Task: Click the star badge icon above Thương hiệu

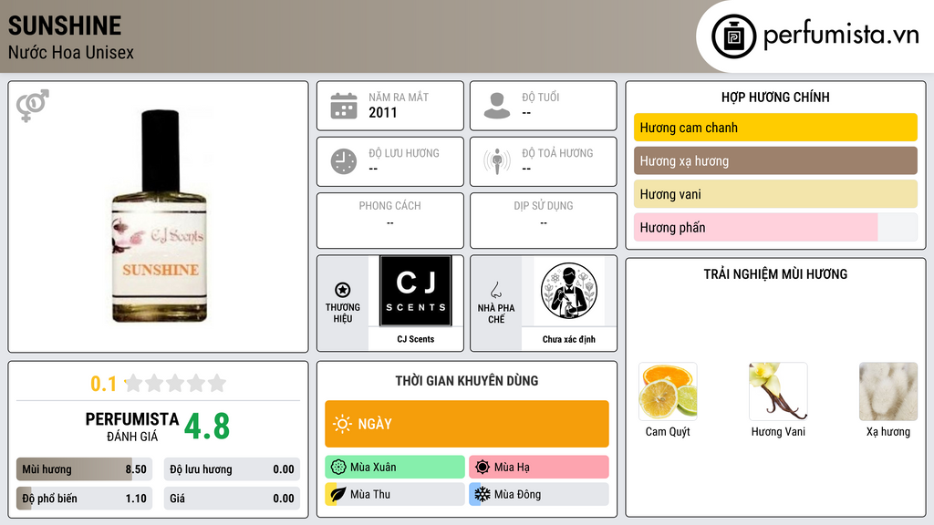Action: click(x=343, y=290)
